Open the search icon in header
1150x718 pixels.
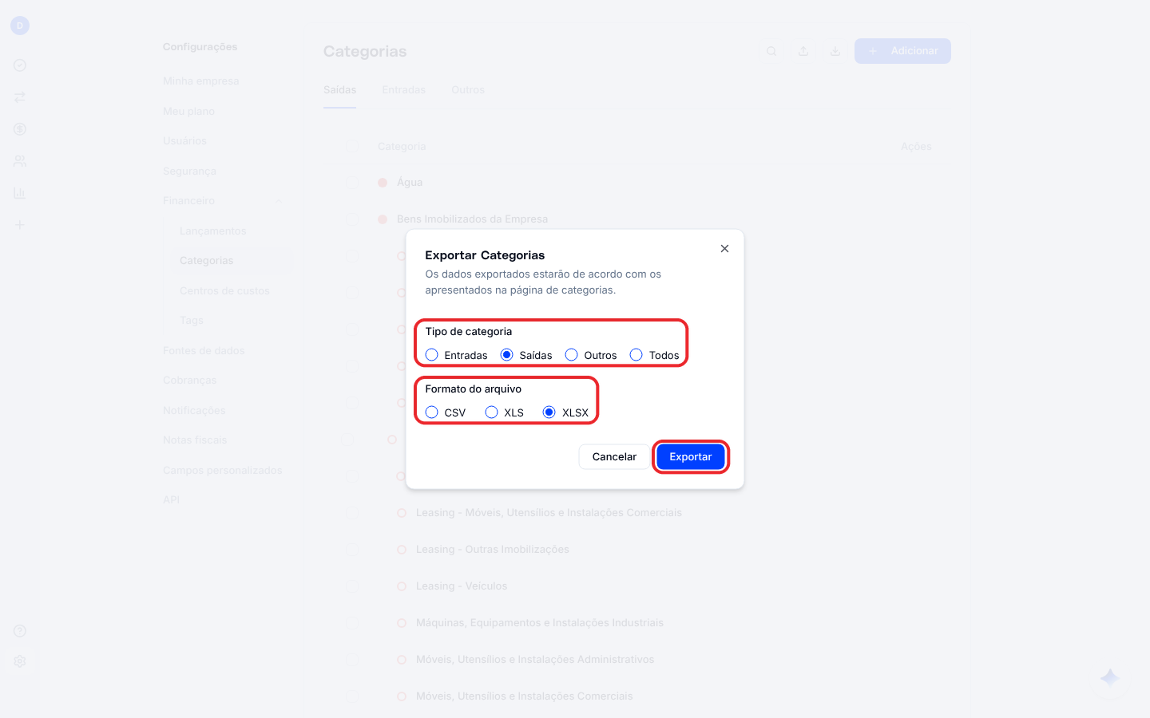771,51
